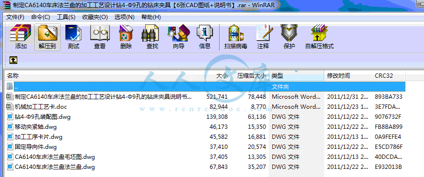Click the CRC32 value 0A9FEFE4
The image size is (424, 177).
(x=388, y=137)
